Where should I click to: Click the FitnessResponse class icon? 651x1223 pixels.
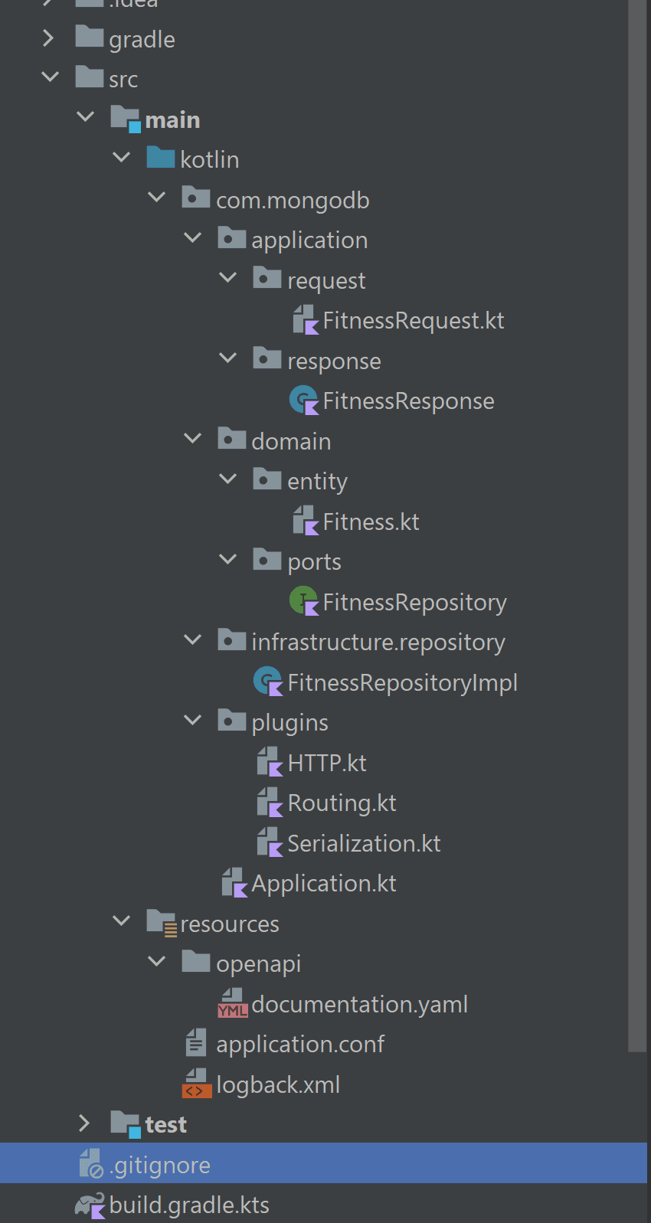point(303,401)
